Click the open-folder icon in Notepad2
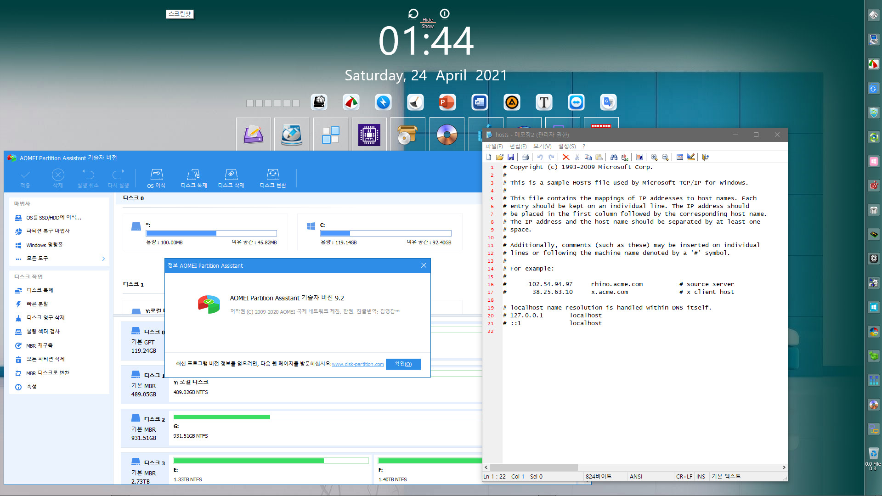The height and width of the screenshot is (496, 882). pyautogui.click(x=500, y=157)
